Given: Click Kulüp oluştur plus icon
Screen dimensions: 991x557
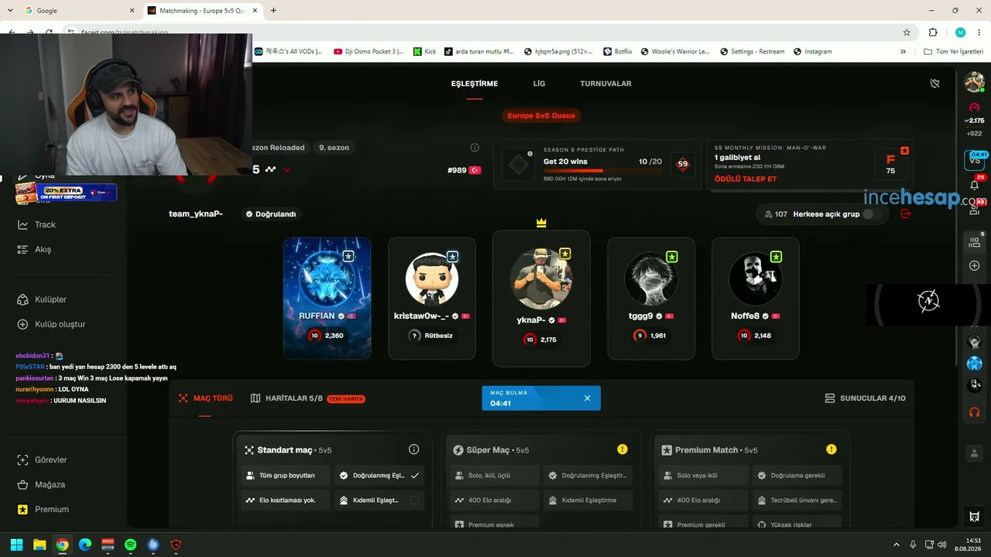Looking at the screenshot, I should (22, 324).
